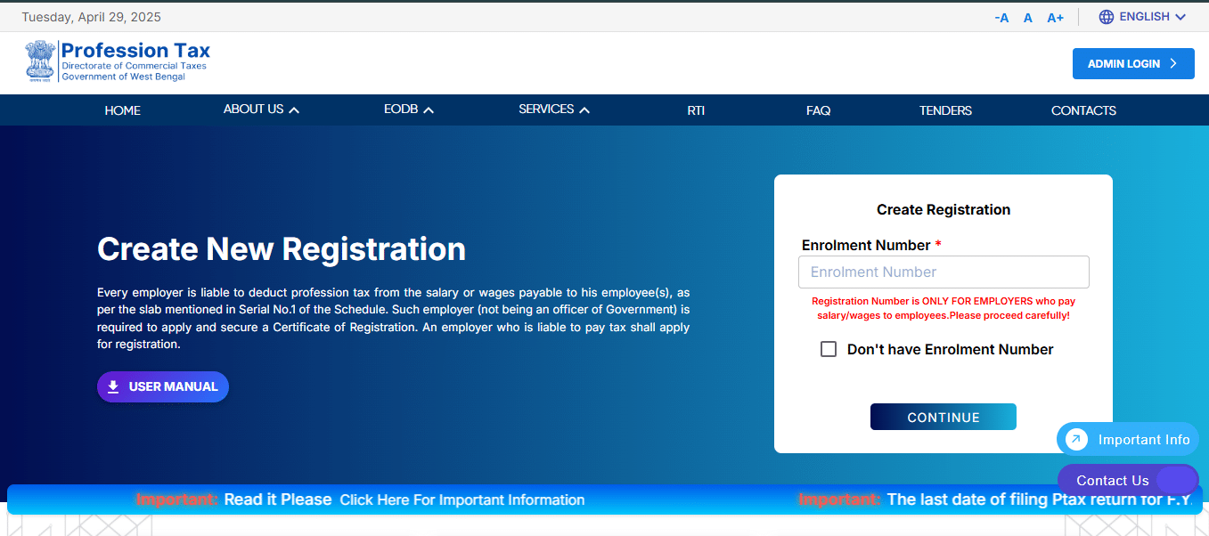The image size is (1209, 536).
Task: Decrease font size with -A
Action: click(x=1001, y=18)
